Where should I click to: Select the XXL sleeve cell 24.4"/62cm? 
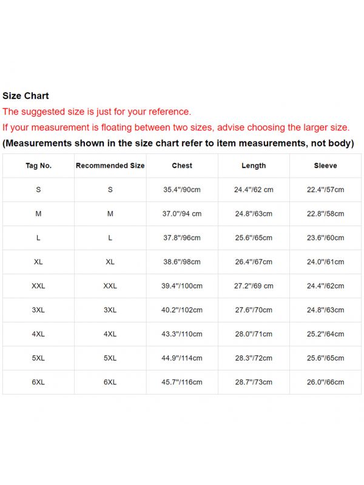[x=325, y=286]
